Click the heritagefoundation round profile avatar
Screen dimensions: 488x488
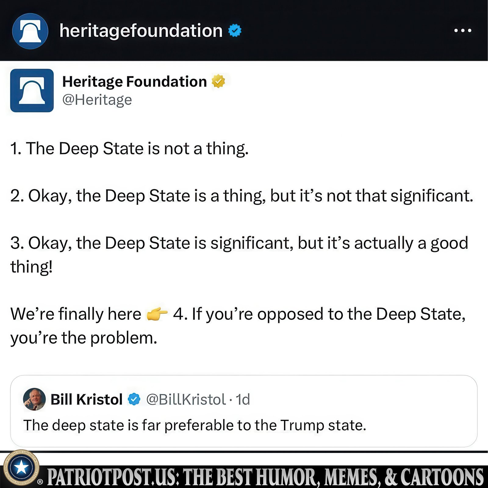coord(30,31)
